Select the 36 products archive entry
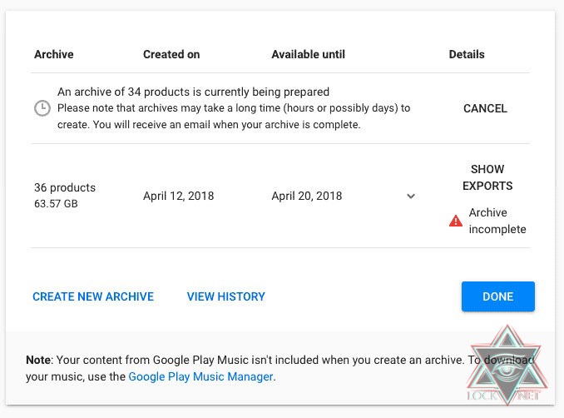Image resolution: width=564 pixels, height=418 pixels. point(65,187)
